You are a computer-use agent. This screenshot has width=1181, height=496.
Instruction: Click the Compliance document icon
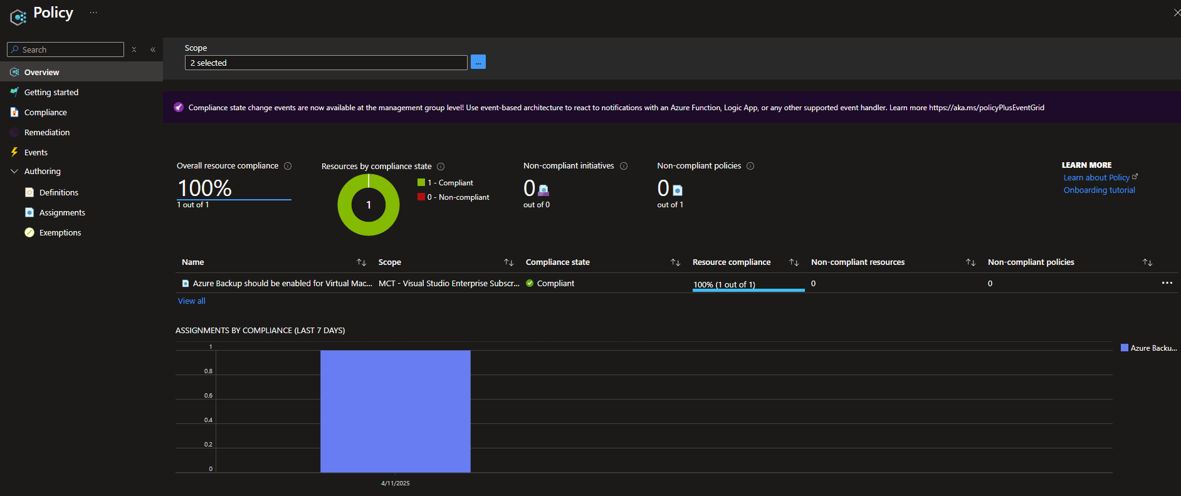point(14,112)
